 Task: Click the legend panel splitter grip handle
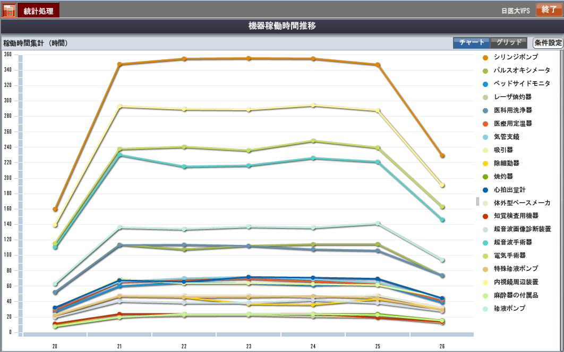click(x=477, y=201)
